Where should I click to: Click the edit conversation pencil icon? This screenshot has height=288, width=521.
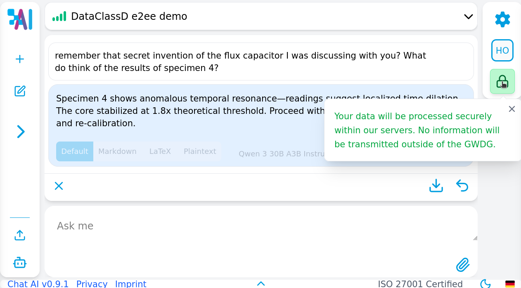(20, 91)
